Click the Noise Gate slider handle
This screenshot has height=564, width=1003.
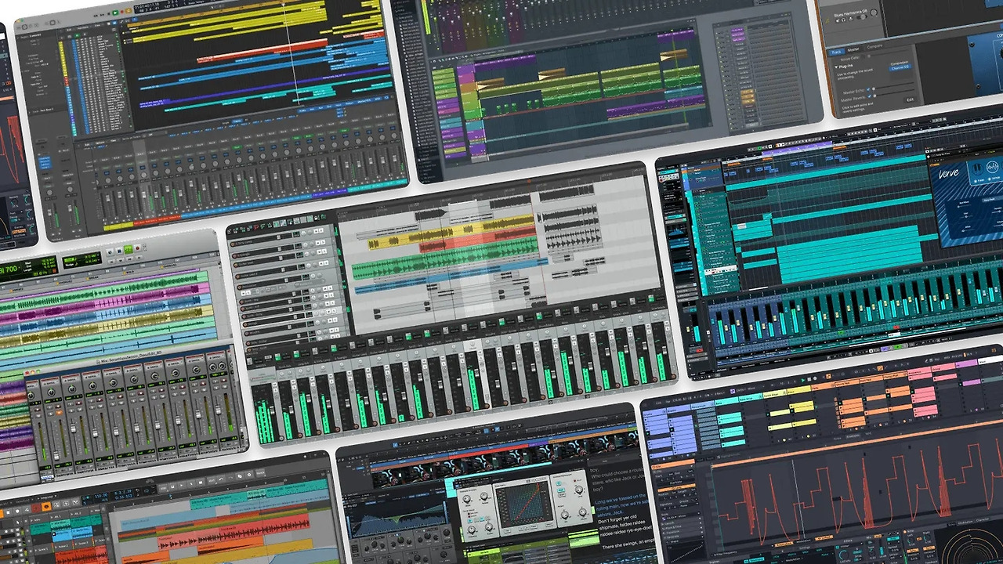868,57
